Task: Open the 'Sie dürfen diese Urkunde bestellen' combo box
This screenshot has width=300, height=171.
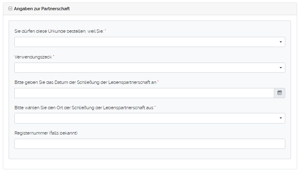Action: pos(145,42)
